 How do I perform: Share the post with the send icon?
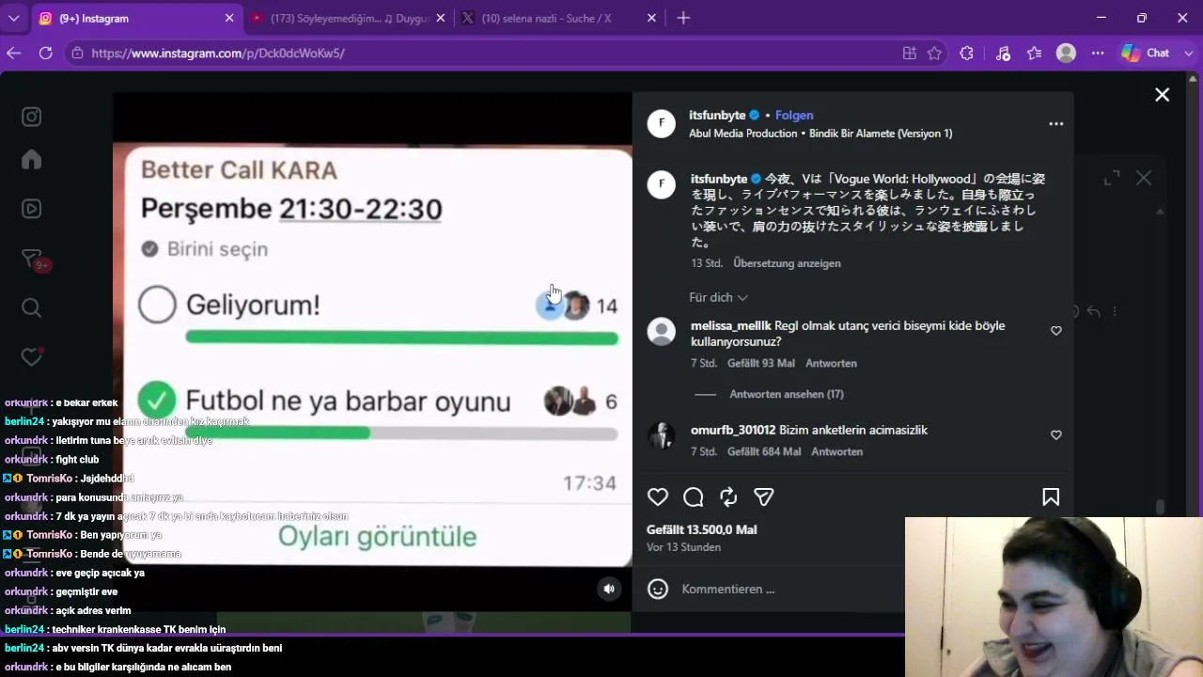(764, 497)
